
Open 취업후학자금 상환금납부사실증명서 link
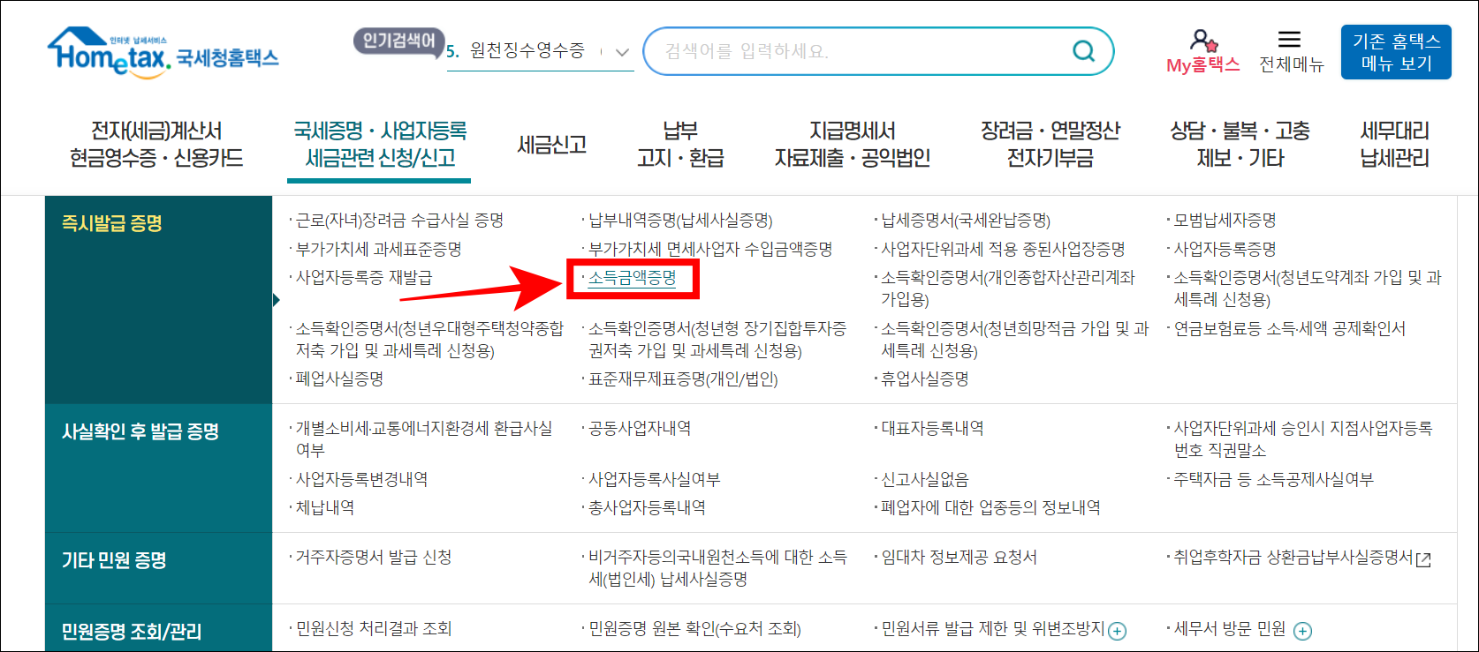tap(1293, 558)
